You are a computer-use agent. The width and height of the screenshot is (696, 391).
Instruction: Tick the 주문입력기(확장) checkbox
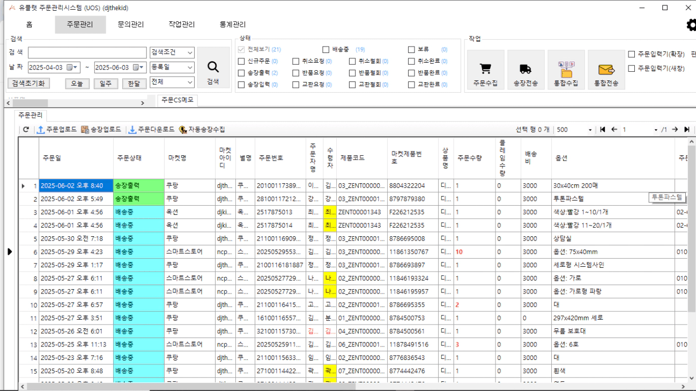click(x=632, y=54)
